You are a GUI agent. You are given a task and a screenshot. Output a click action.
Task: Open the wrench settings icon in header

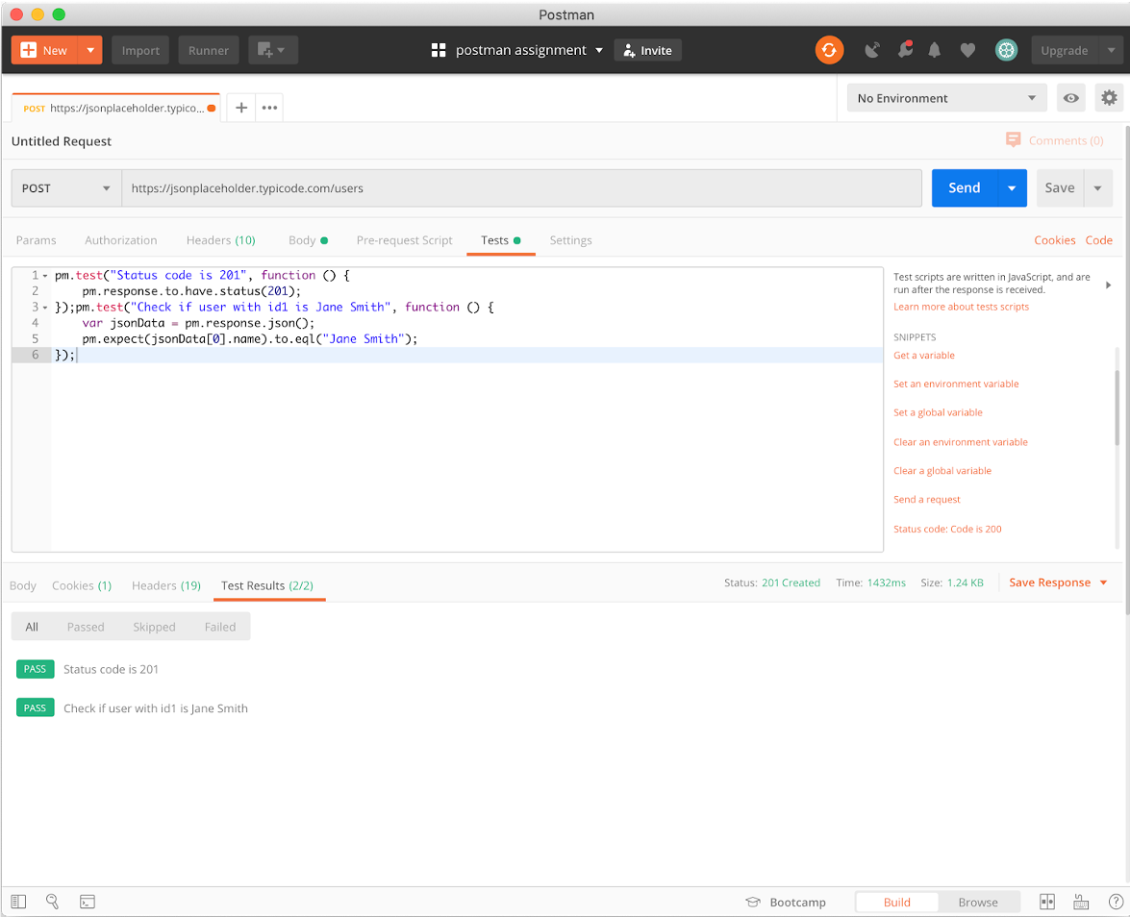(904, 49)
